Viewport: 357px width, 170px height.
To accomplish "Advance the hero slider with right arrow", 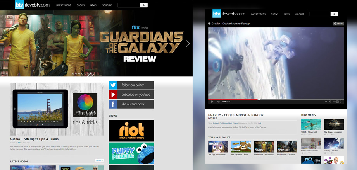I will [188, 43].
